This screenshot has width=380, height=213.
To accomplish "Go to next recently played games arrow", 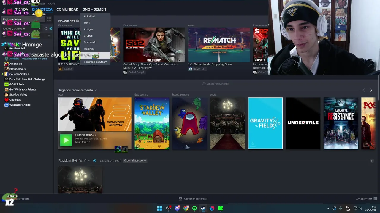I will point(371,90).
